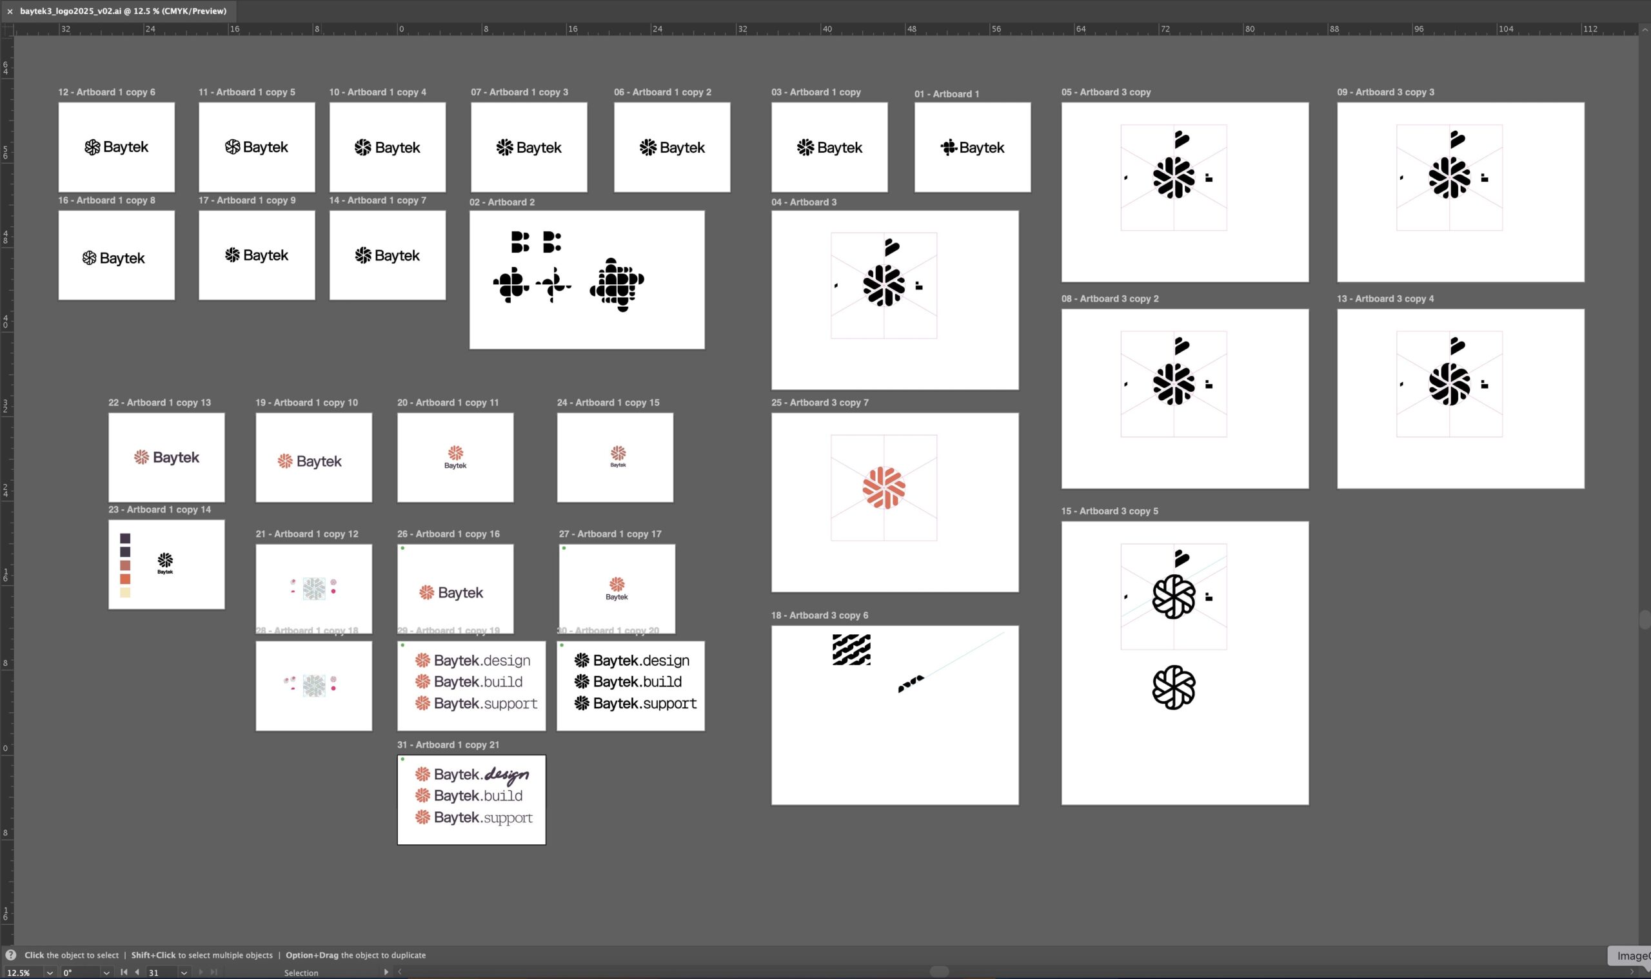Click the artboard number field showing 31

coord(162,973)
